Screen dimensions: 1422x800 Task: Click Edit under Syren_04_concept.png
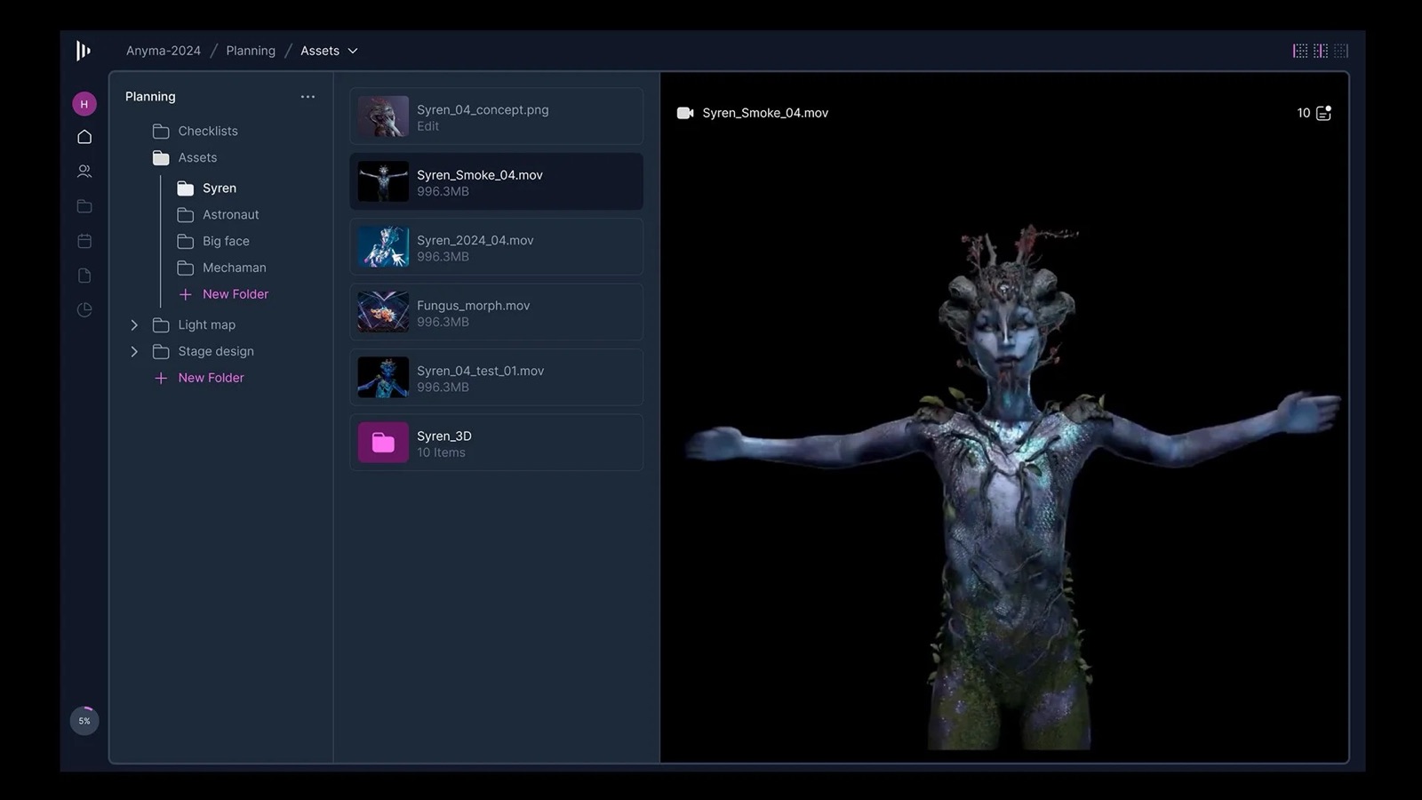(427, 126)
